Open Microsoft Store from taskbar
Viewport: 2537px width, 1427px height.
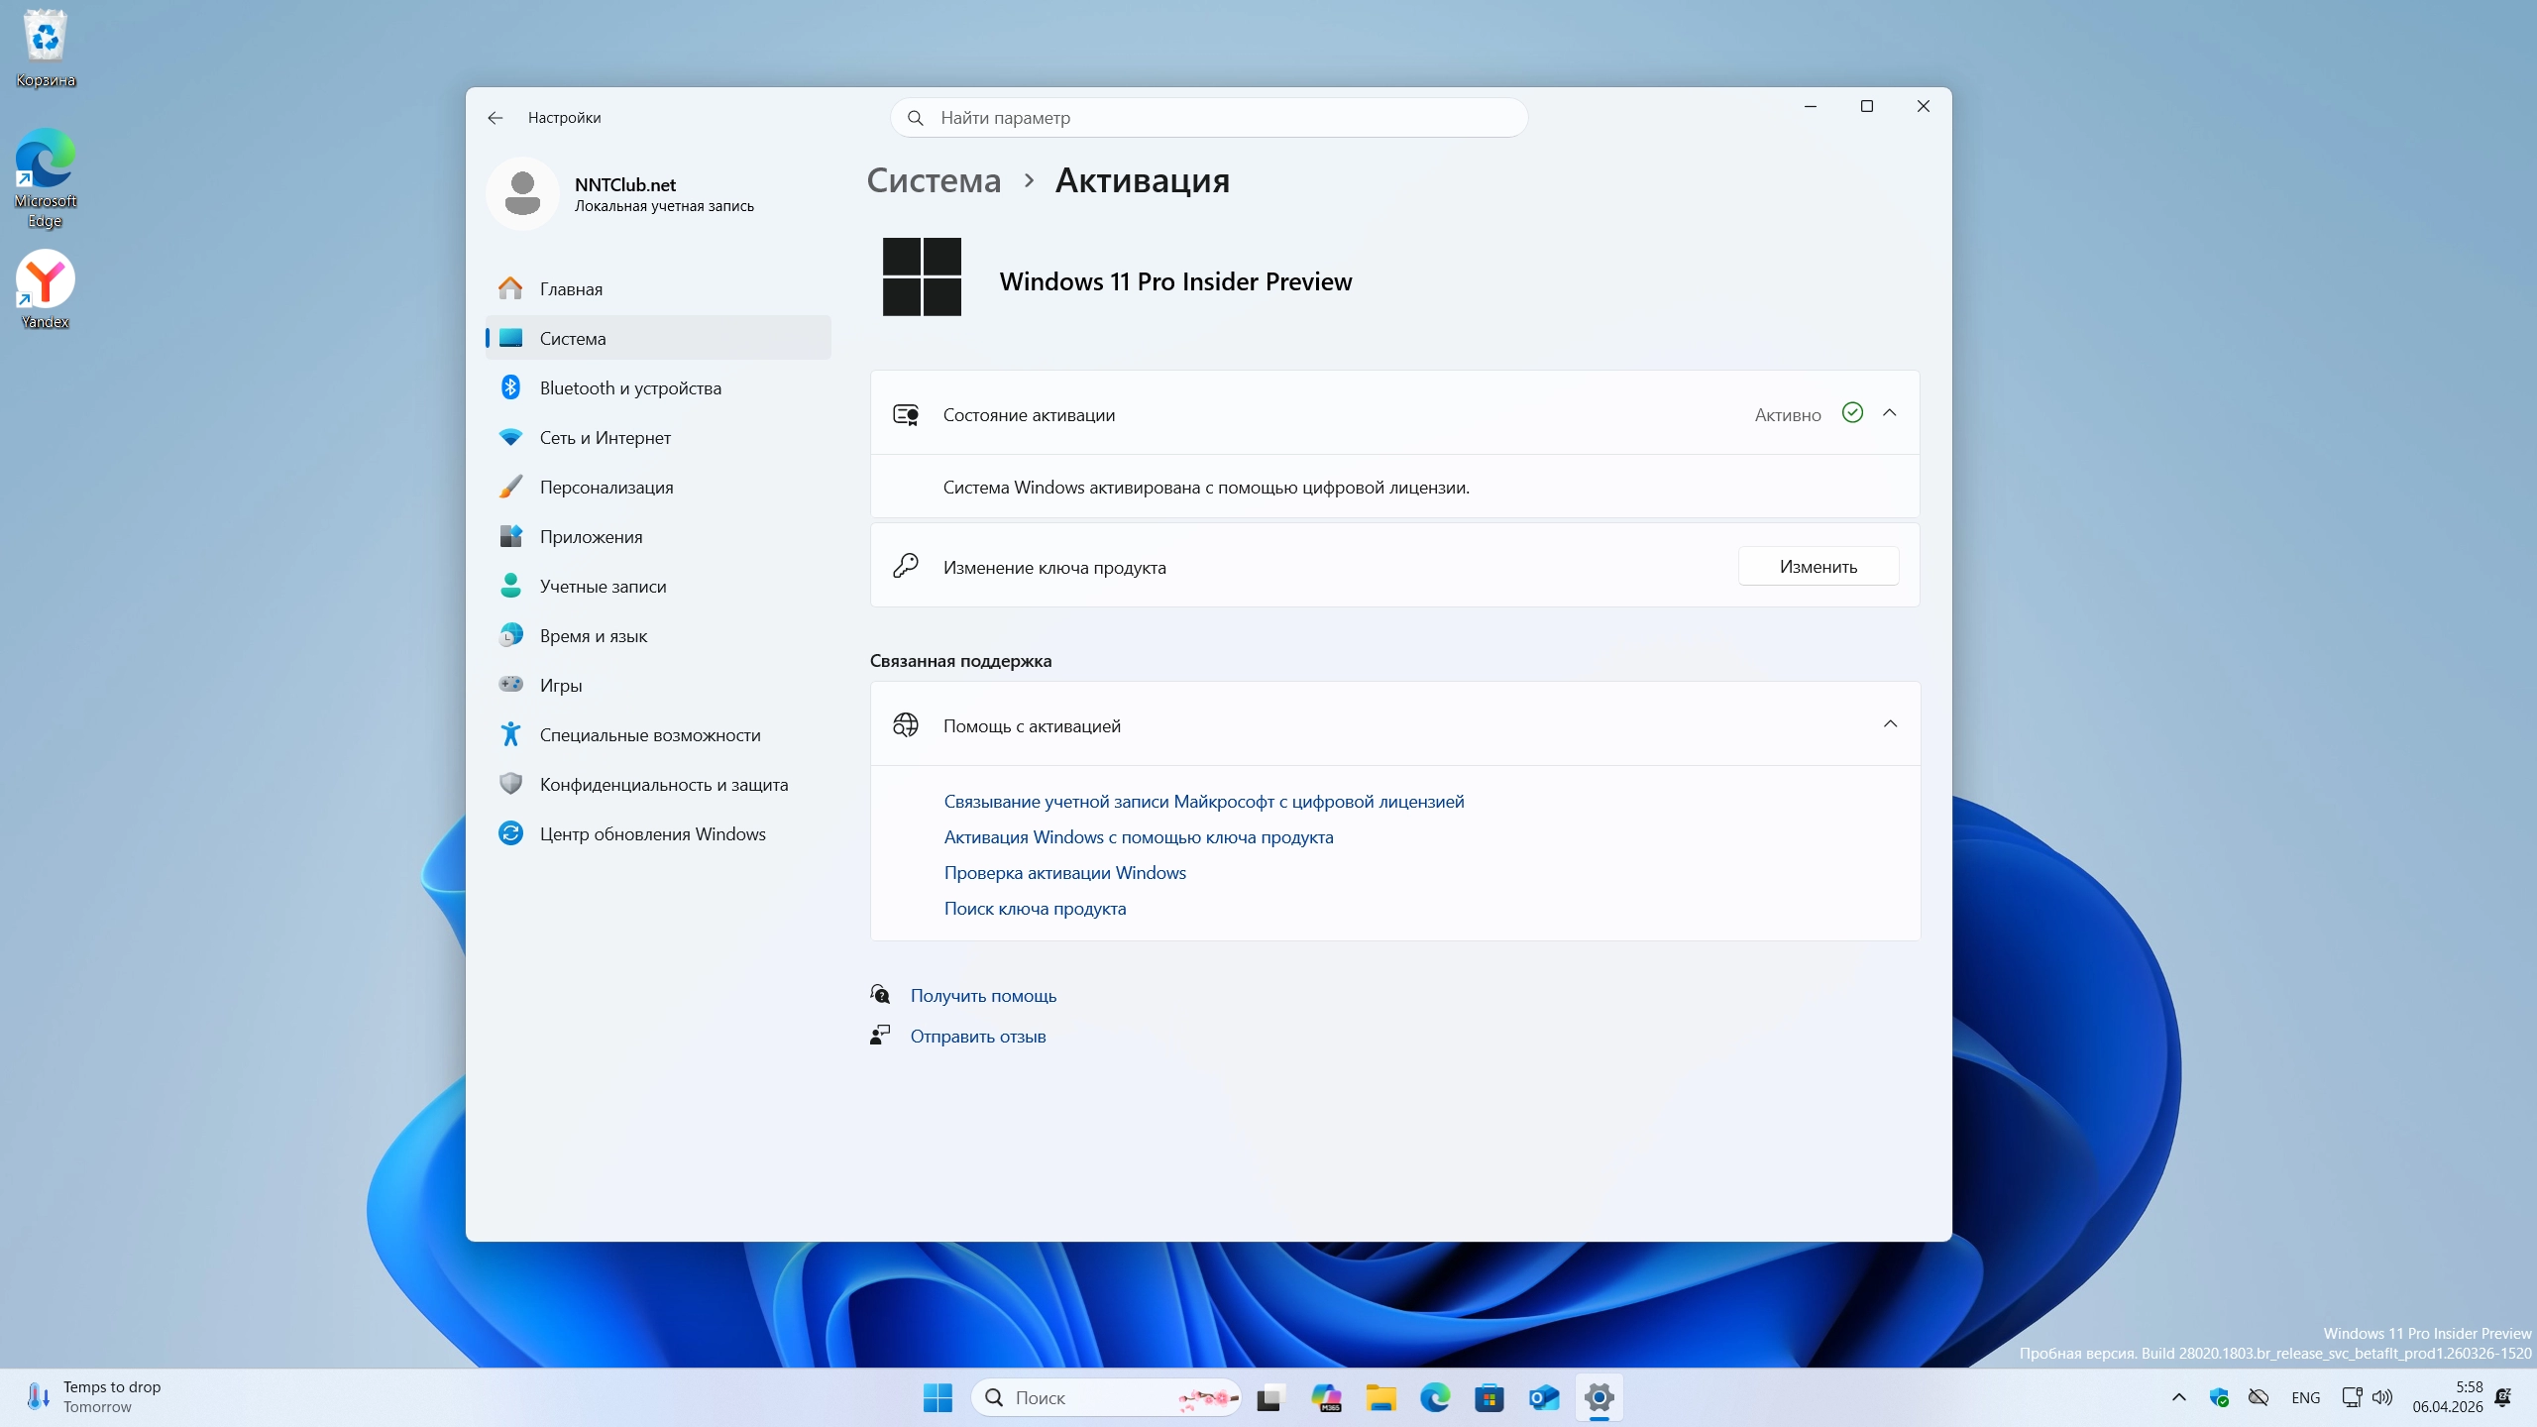(1489, 1398)
